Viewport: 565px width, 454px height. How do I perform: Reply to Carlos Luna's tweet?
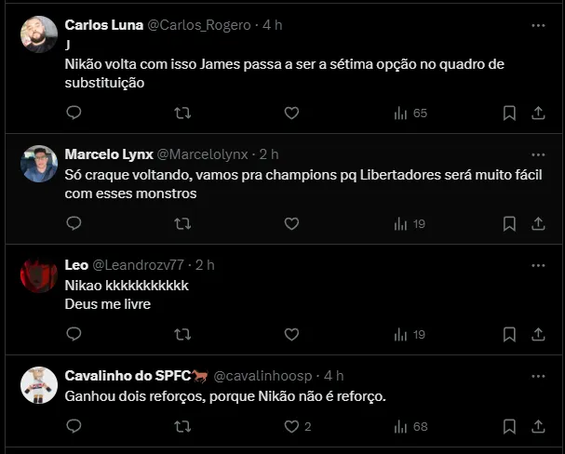pyautogui.click(x=74, y=113)
